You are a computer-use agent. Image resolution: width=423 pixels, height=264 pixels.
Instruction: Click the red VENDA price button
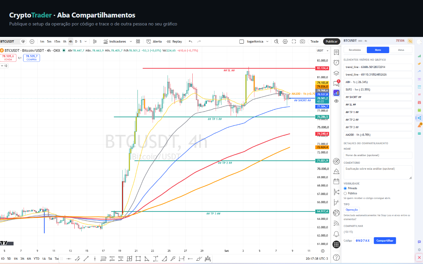coord(8,58)
